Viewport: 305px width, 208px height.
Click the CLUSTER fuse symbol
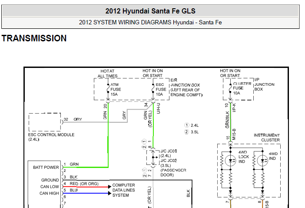(230, 88)
